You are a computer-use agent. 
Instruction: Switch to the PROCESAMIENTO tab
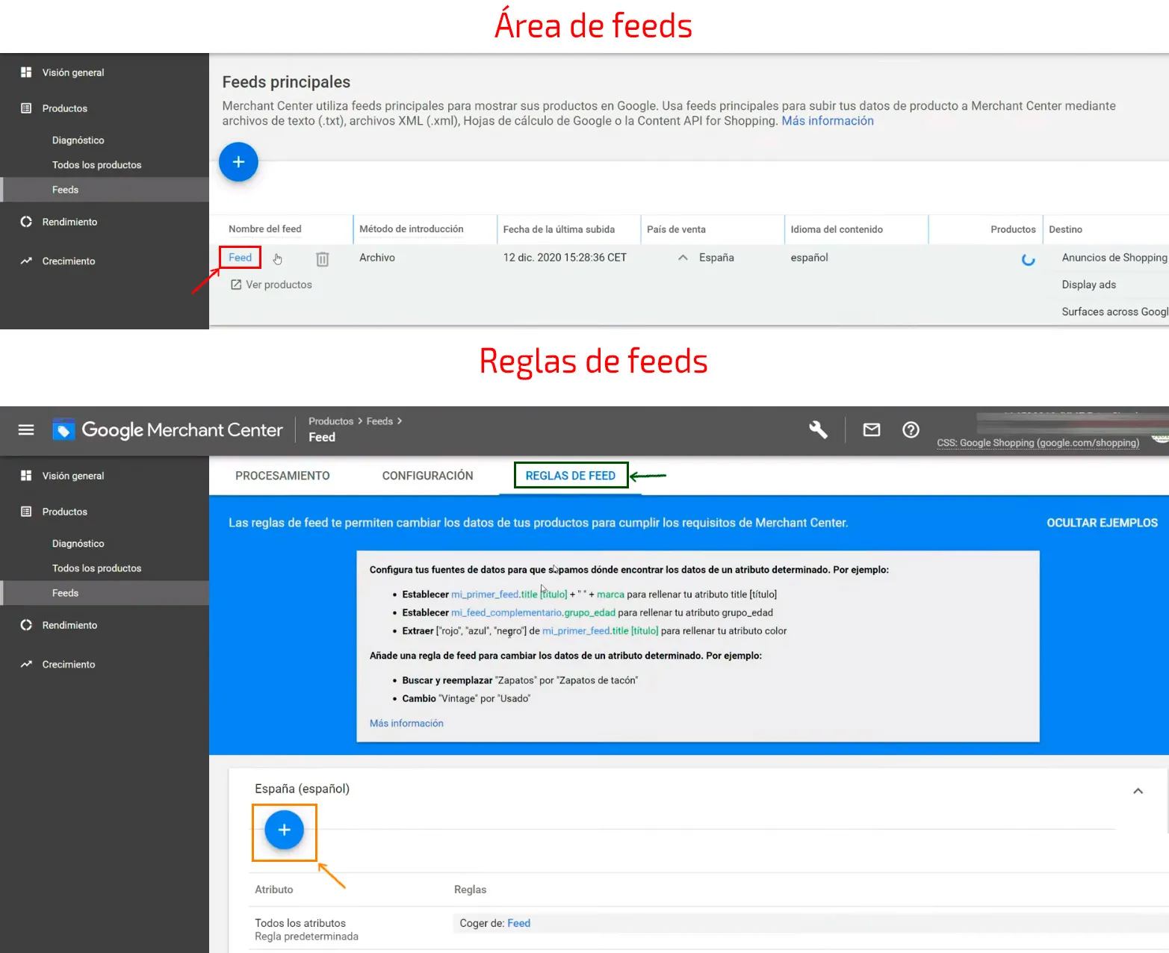tap(282, 476)
